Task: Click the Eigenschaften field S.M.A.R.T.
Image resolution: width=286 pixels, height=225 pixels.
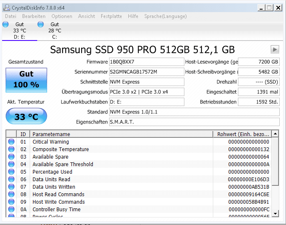Action: tap(194, 122)
